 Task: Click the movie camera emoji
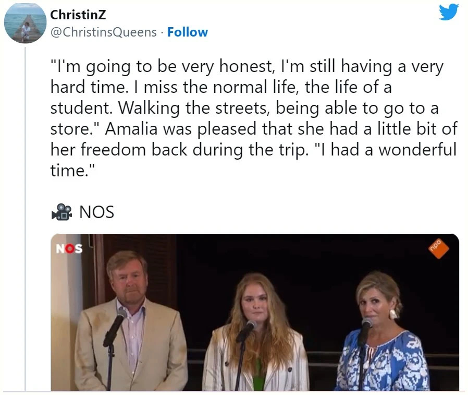61,211
